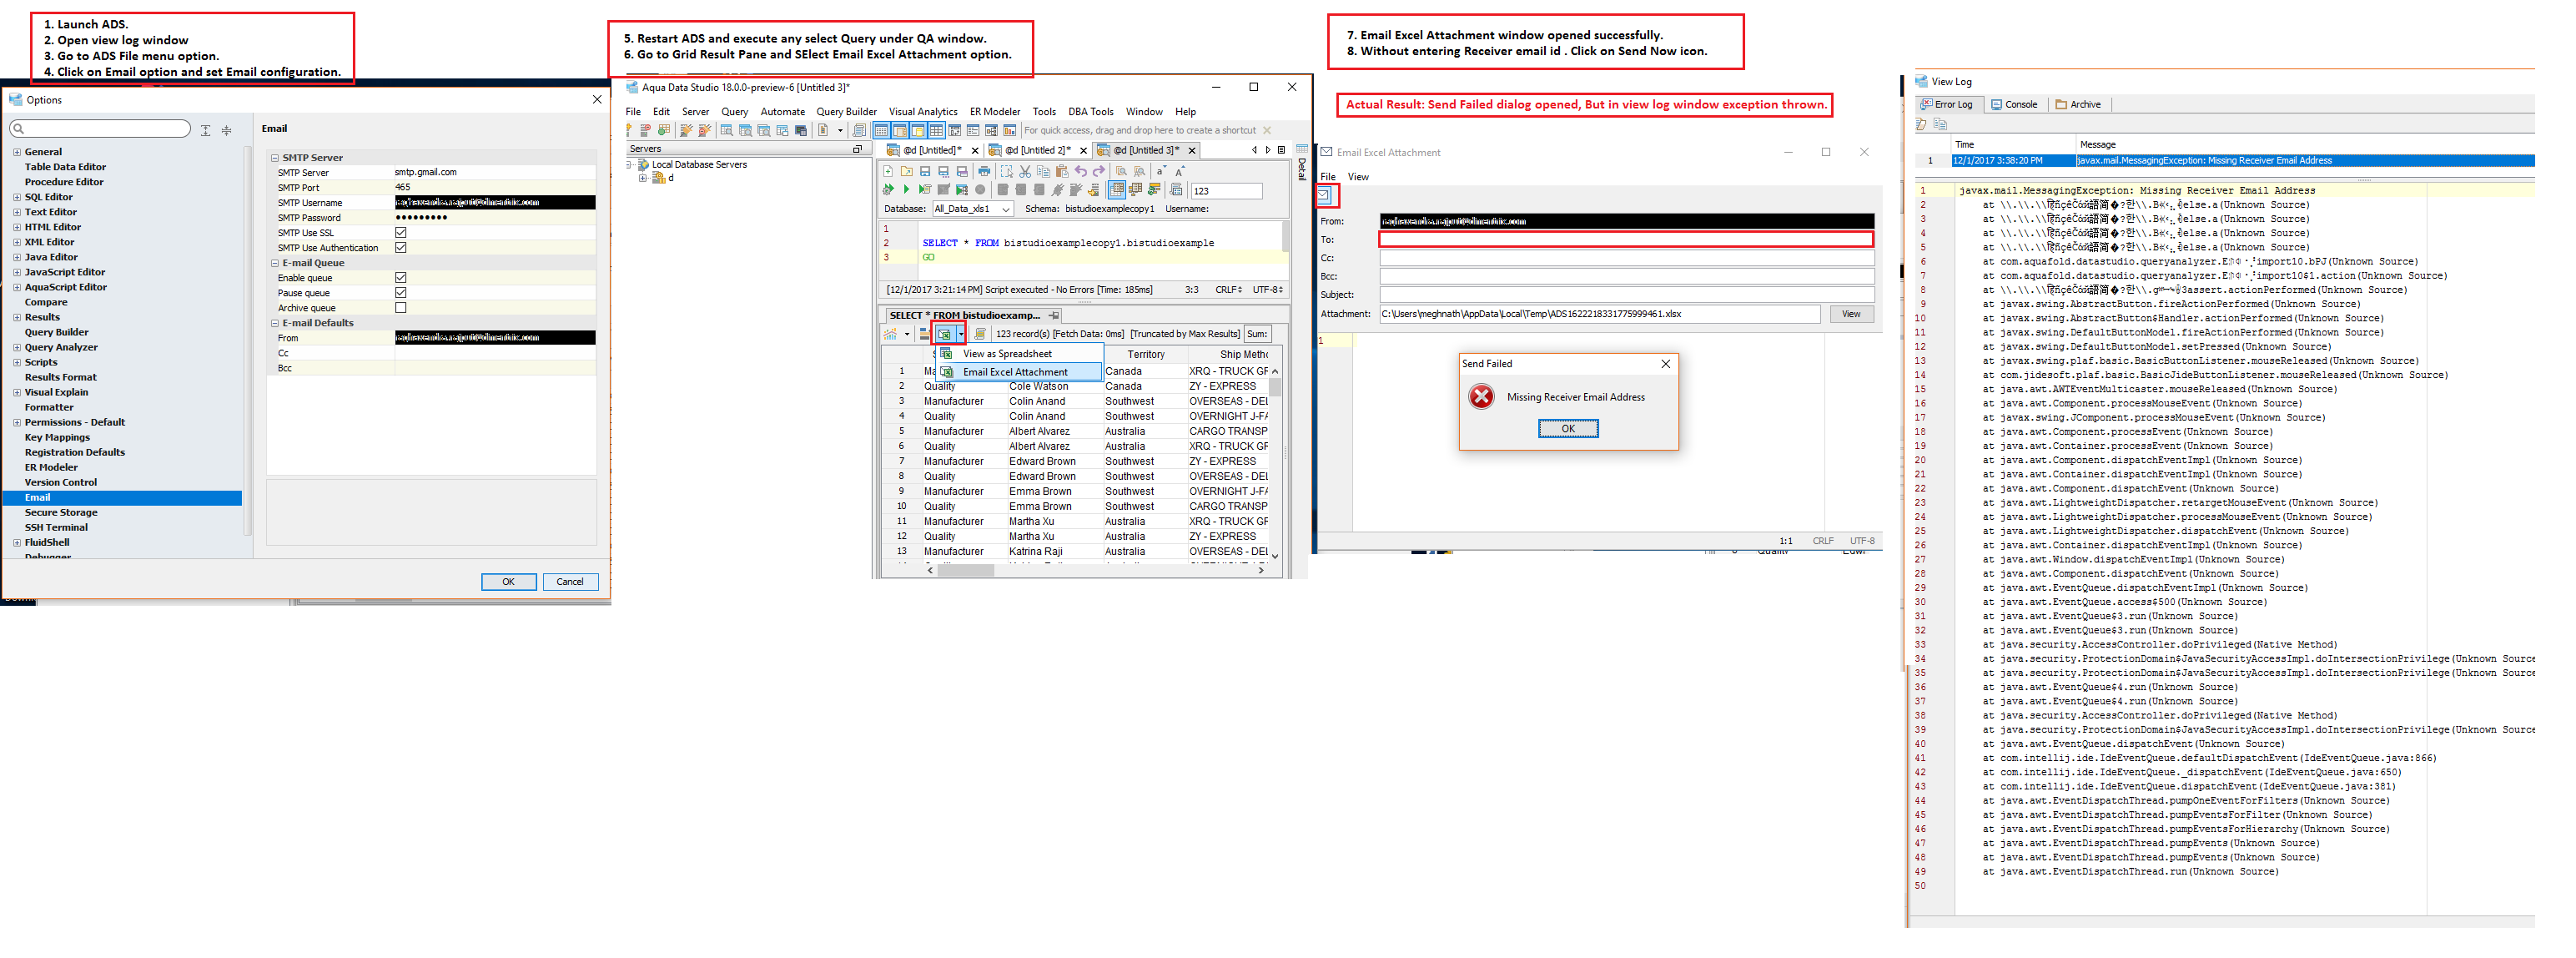The image size is (2576, 958).
Task: Click the Copy icon in View Log toolbar
Action: pos(1941,125)
